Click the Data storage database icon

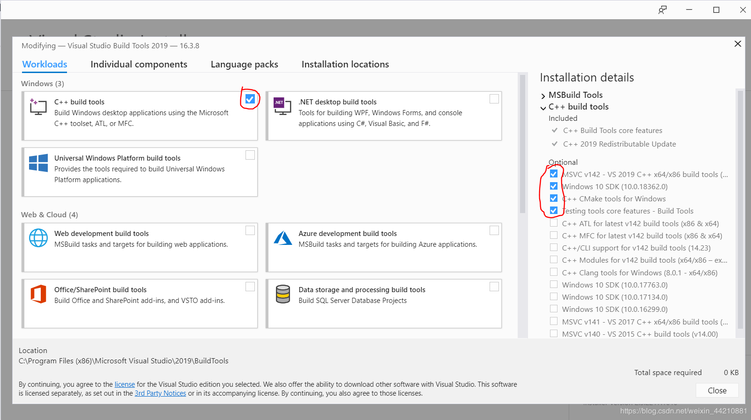click(x=283, y=294)
